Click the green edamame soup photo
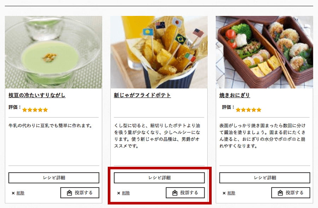The image size is (318, 208). pos(54,52)
